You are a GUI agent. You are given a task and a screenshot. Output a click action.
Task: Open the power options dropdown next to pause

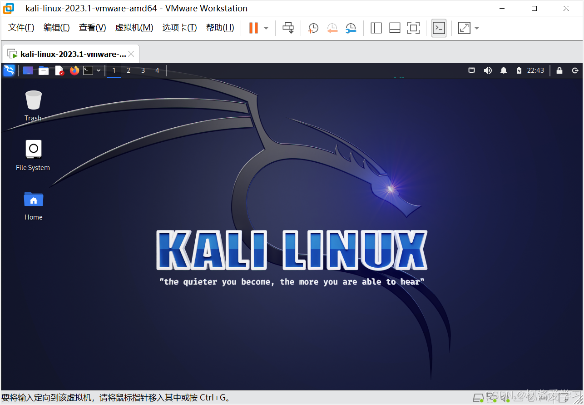coord(266,28)
